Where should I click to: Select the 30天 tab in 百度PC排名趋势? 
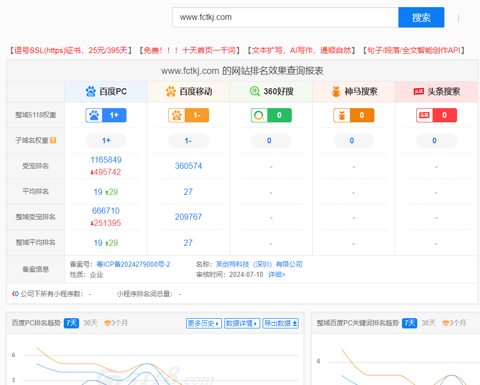(x=90, y=323)
